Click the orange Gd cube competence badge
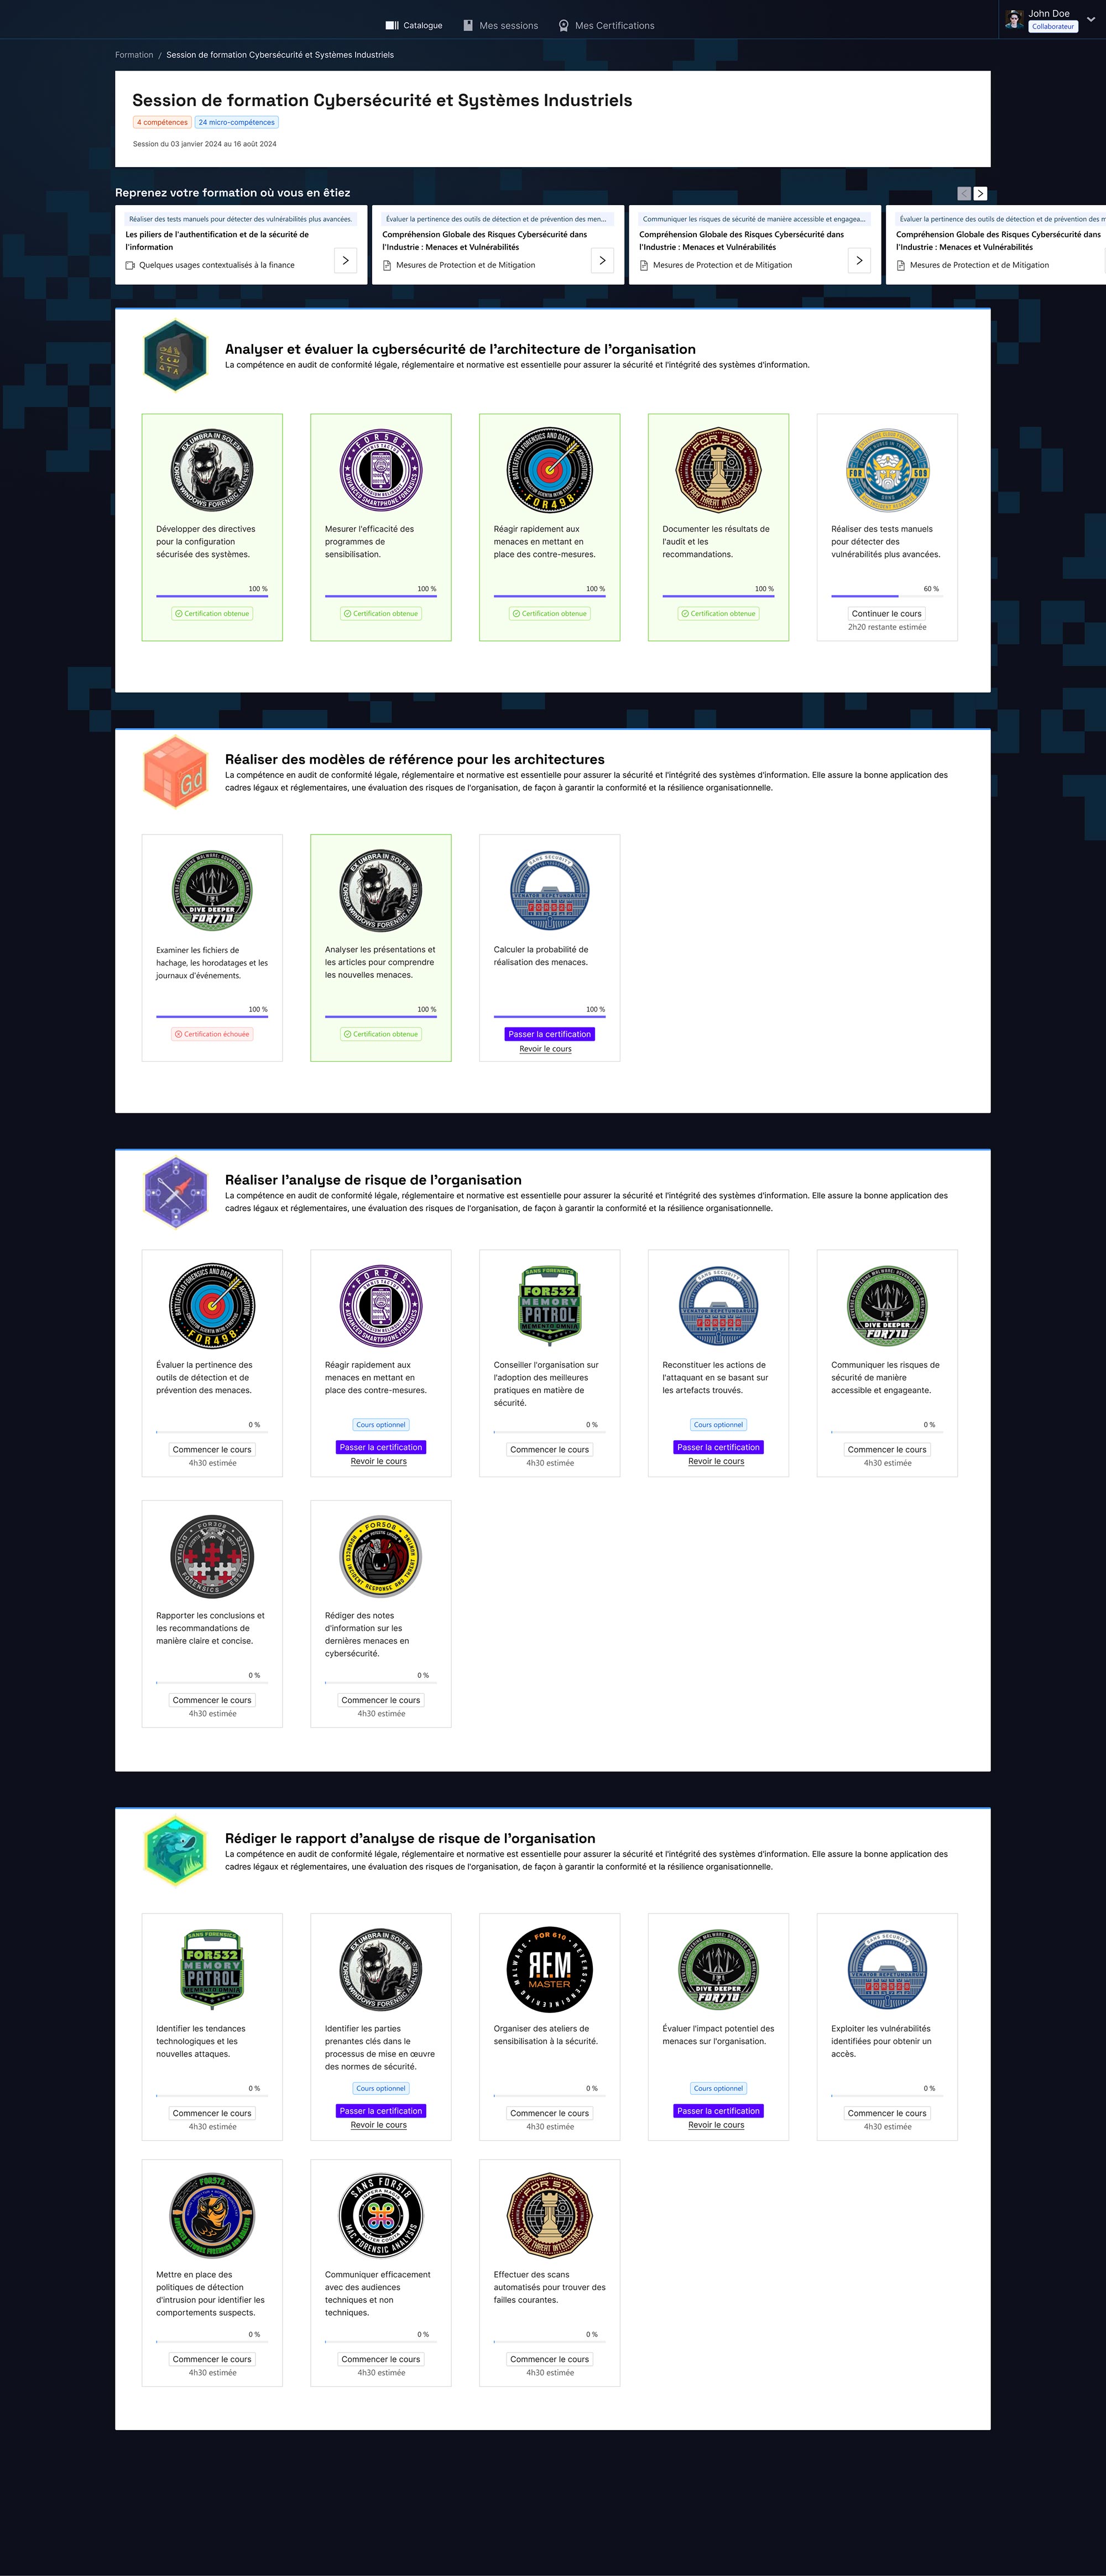The width and height of the screenshot is (1106, 2576). pyautogui.click(x=175, y=772)
